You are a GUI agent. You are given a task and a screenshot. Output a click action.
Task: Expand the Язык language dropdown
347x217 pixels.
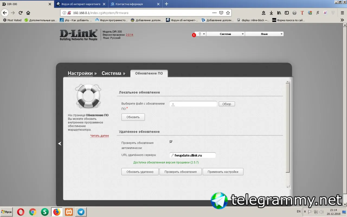[x=264, y=34]
